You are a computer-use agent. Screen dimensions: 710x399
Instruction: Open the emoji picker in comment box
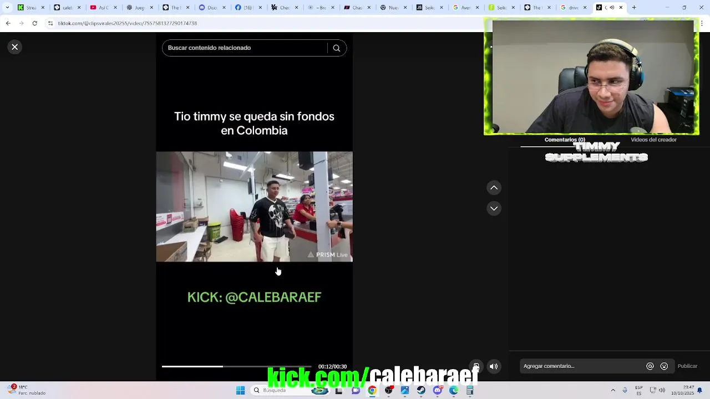[664, 366]
